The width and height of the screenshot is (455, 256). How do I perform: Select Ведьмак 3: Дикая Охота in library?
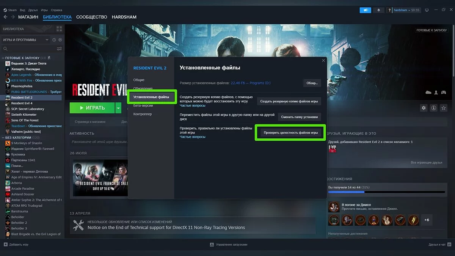[28, 63]
